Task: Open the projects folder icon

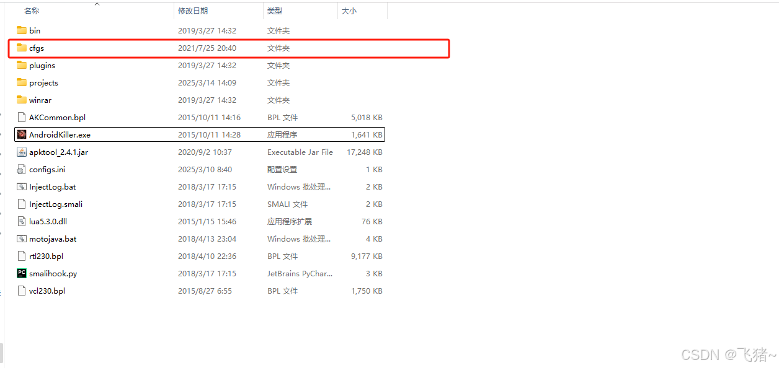Action: pyautogui.click(x=20, y=82)
